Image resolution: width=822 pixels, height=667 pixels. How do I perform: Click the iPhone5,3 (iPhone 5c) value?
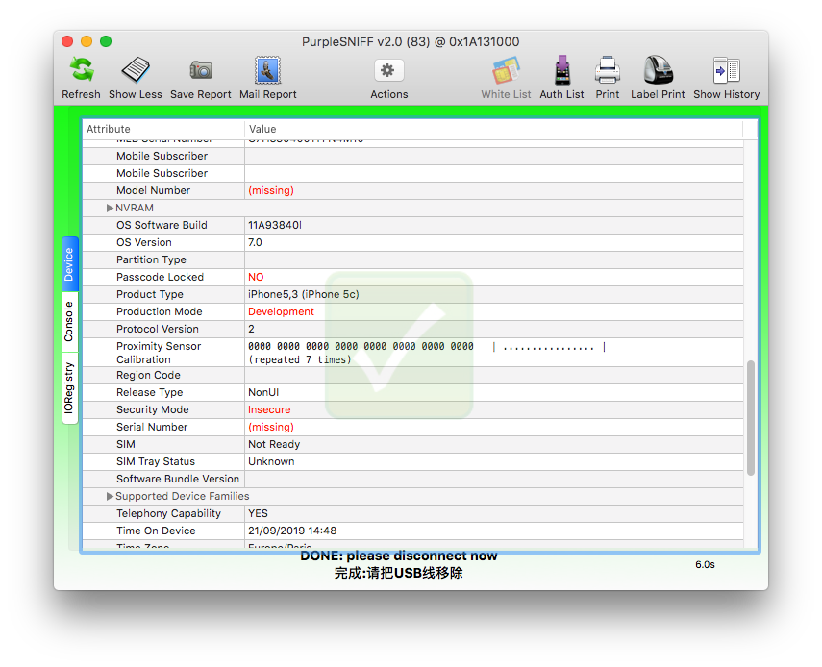point(304,294)
